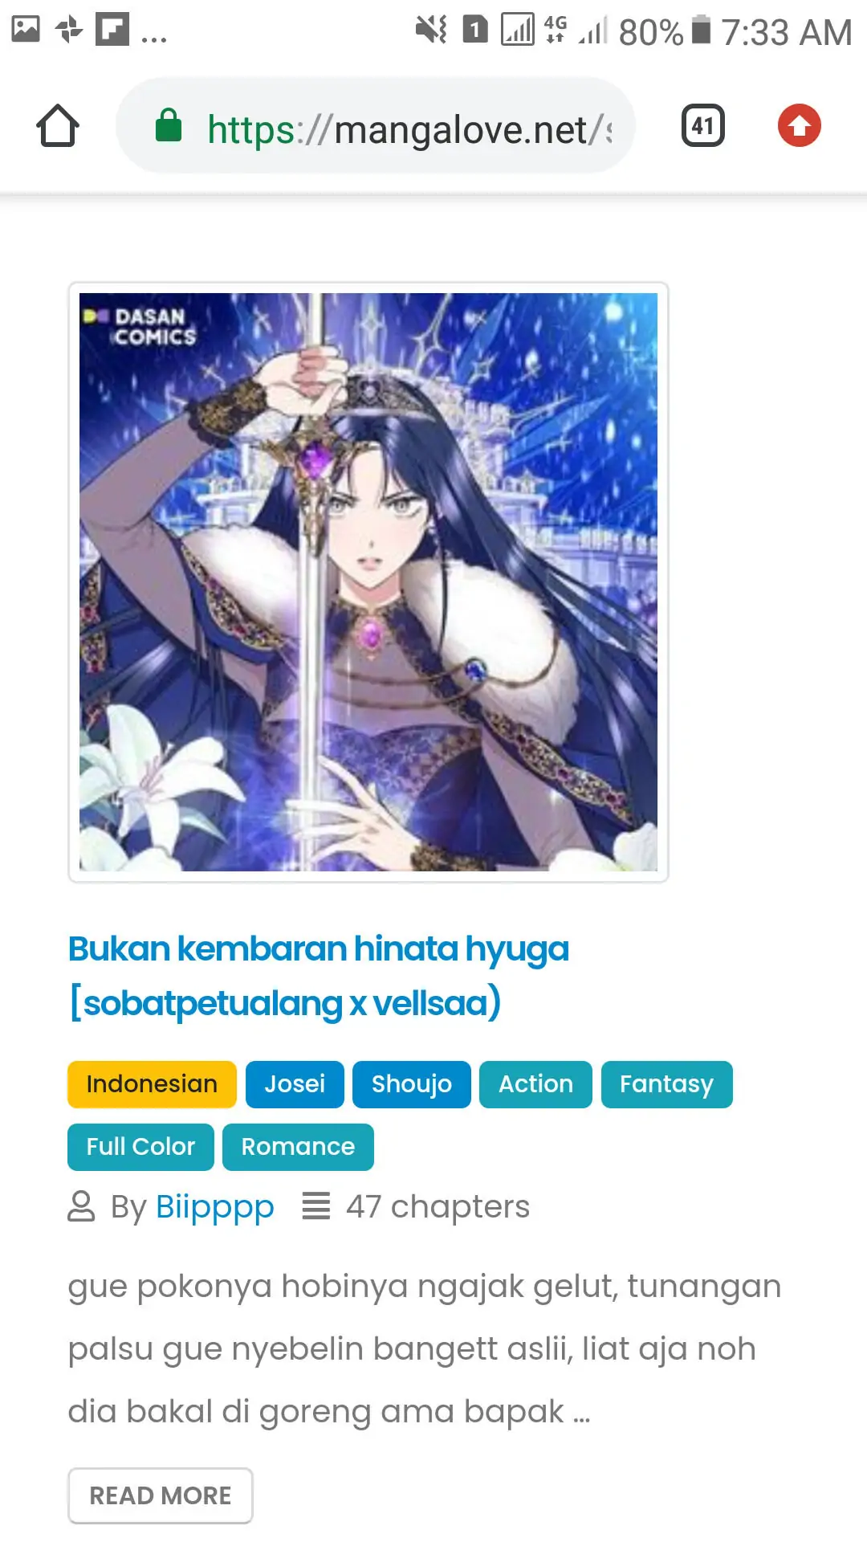Tap the green padlock security icon
This screenshot has height=1542, width=867.
[169, 125]
